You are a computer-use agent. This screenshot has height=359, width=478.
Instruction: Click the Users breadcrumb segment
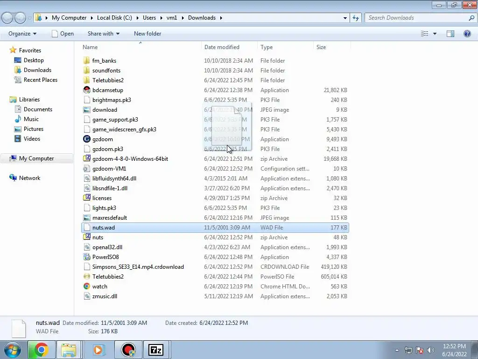(149, 18)
